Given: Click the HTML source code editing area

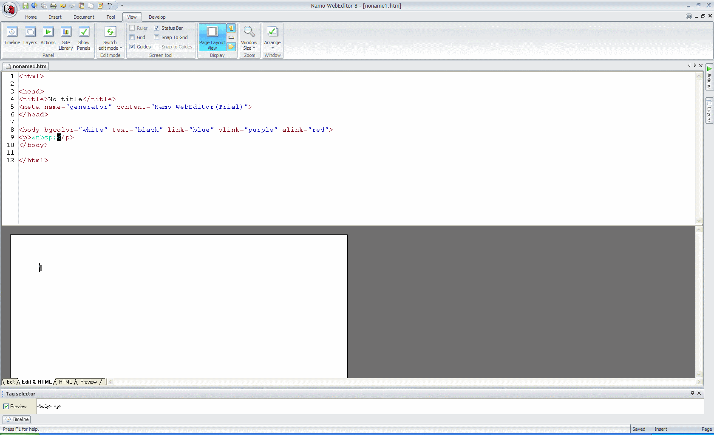Looking at the screenshot, I should (340, 187).
